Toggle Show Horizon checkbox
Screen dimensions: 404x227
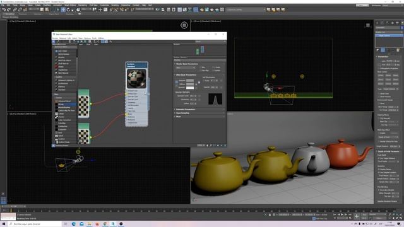tap(379, 96)
